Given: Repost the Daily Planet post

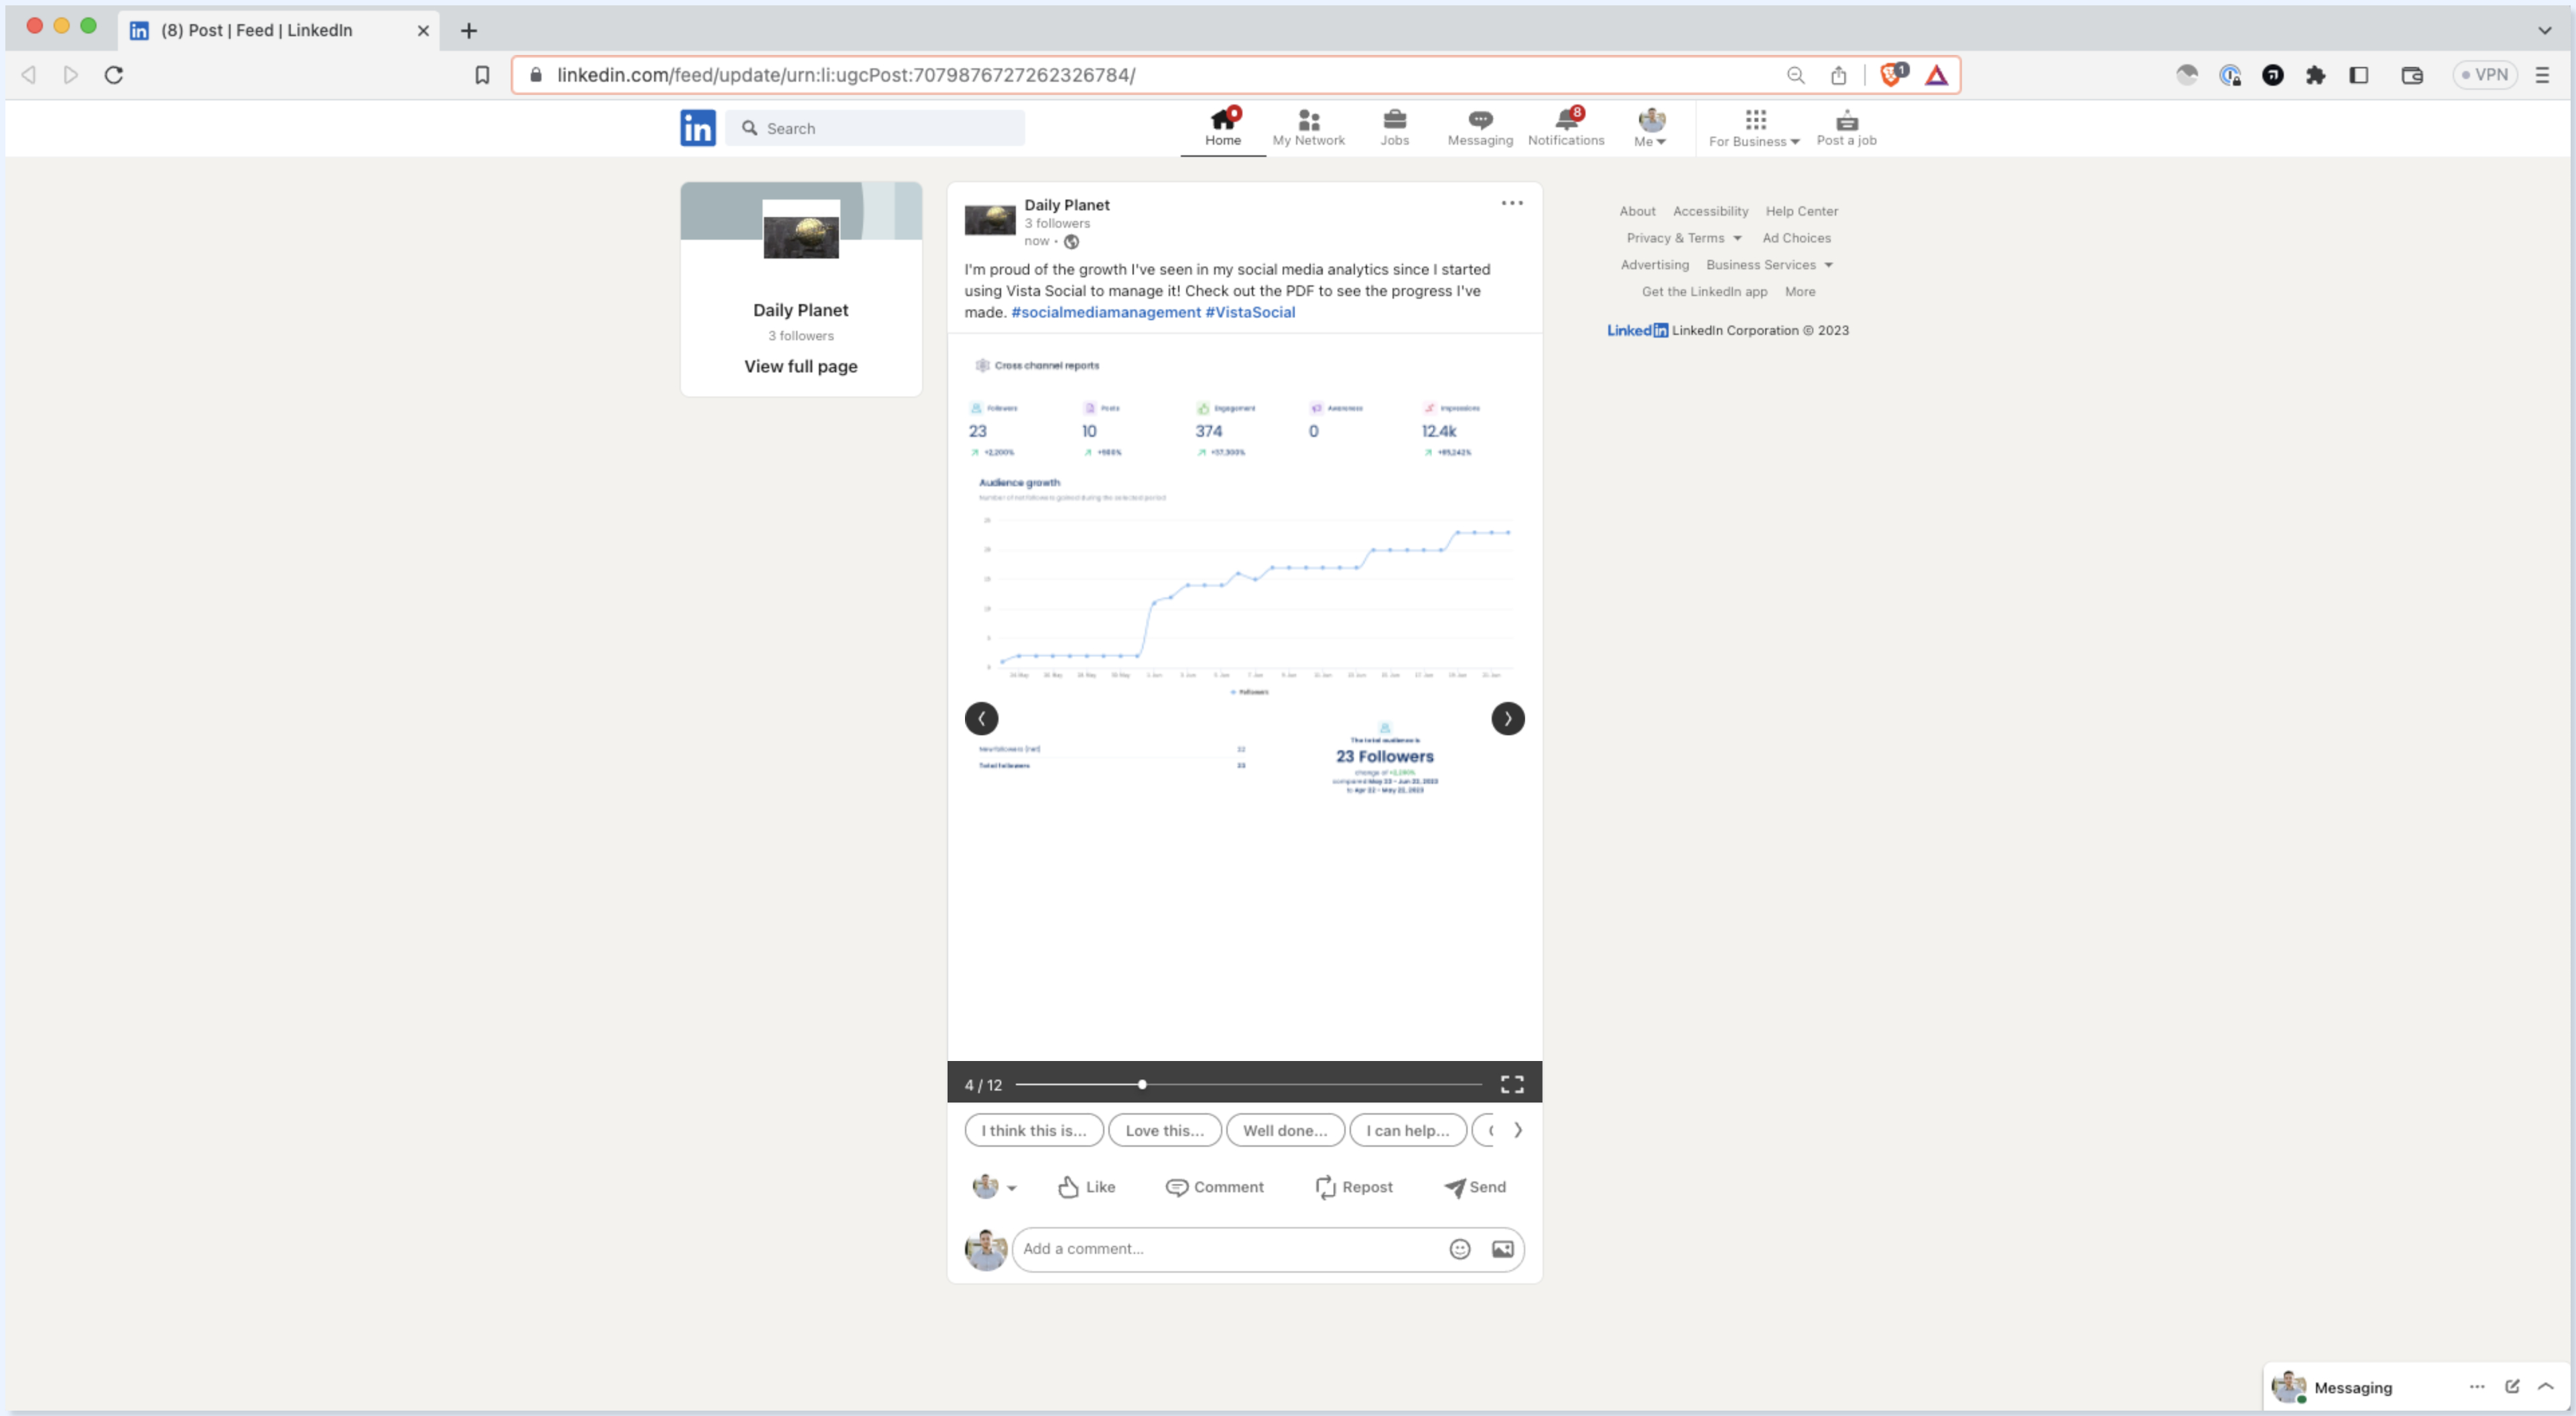Looking at the screenshot, I should tap(1353, 1186).
